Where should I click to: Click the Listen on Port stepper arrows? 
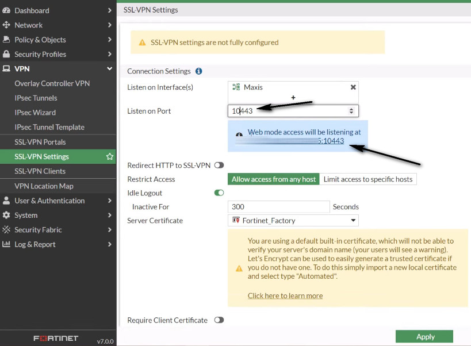[x=351, y=111]
